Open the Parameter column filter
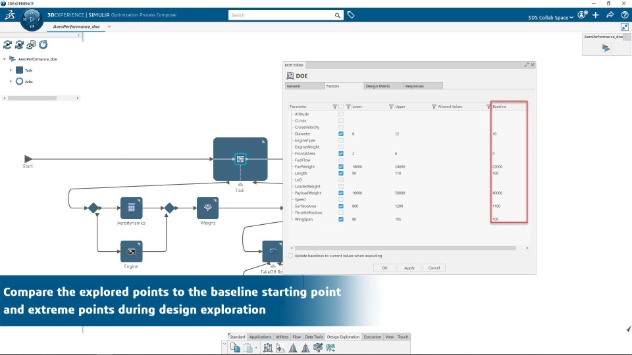Viewport: 632px width, 355px height. (x=334, y=106)
